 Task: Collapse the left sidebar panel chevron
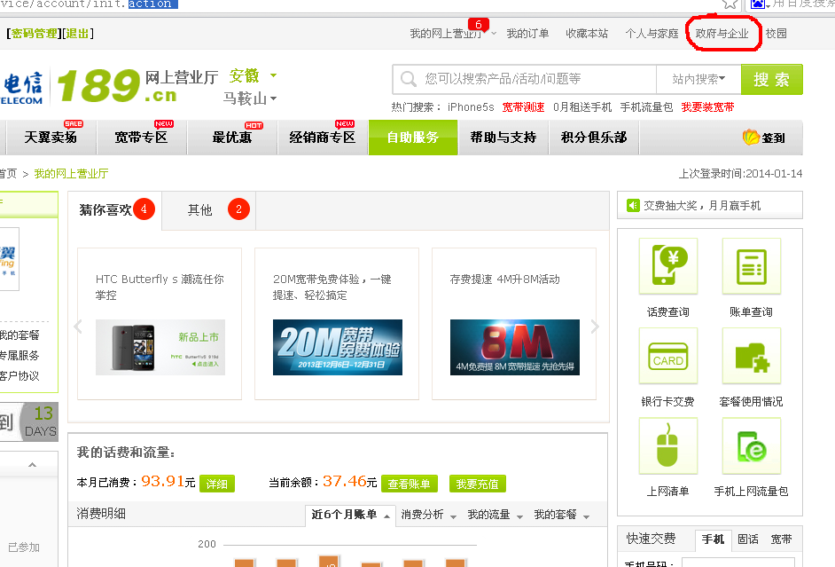coord(33,465)
